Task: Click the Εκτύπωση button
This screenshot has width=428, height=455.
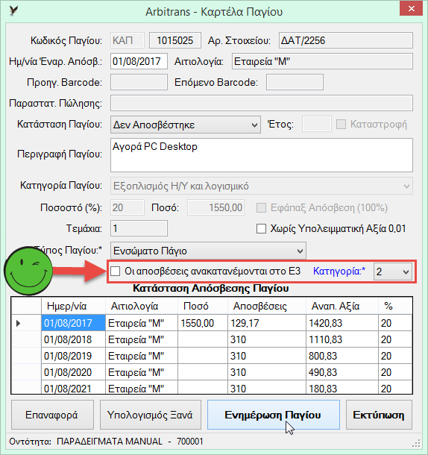Action: 379,415
